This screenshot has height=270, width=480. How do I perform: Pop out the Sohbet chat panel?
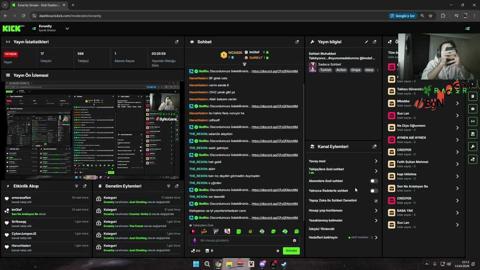[x=297, y=42]
